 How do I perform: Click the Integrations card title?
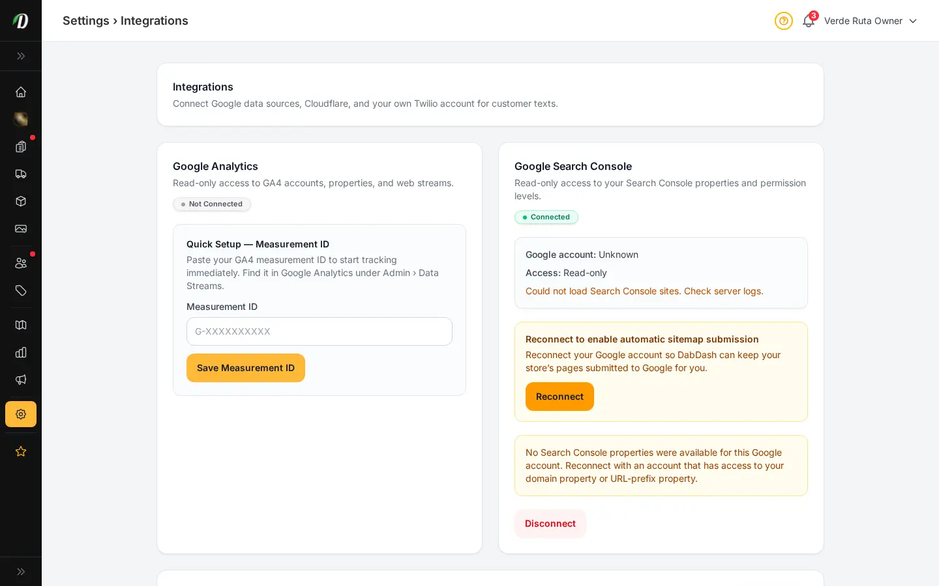pos(203,87)
